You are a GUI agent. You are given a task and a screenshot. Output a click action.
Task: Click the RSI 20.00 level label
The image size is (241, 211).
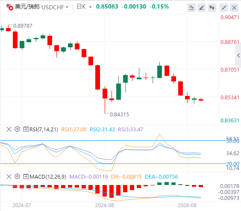232,164
